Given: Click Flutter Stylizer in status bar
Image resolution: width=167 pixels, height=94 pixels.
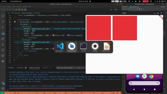Looking at the screenshot, I should [60, 93].
